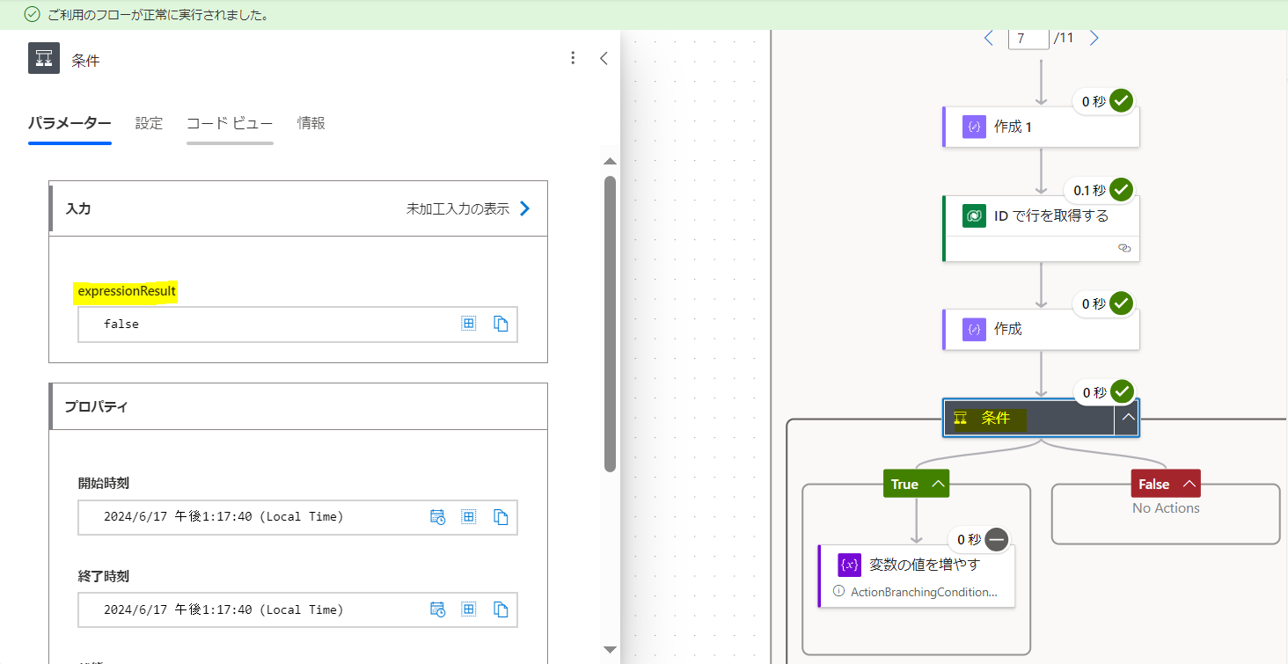Select the 作成 action card
This screenshot has height=664, width=1288.
click(x=1041, y=329)
